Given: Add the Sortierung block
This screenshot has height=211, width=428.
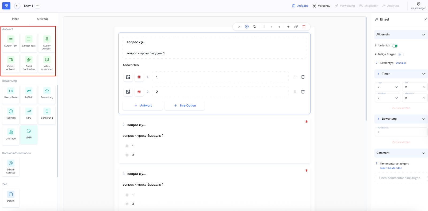Looking at the screenshot, I should pyautogui.click(x=47, y=115).
